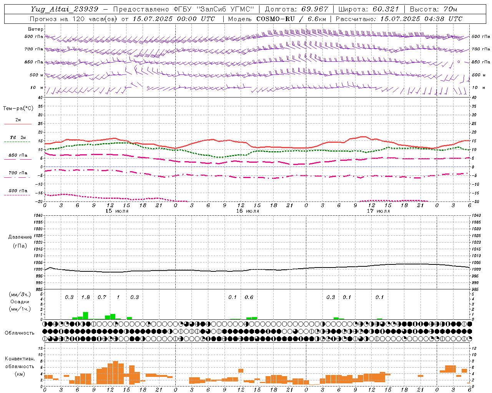Click the '15 июля' date label
The image size is (492, 393).
click(117, 211)
